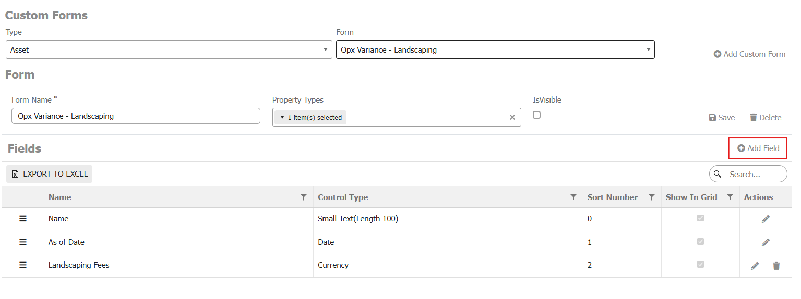Edit the Name field row

pos(765,219)
